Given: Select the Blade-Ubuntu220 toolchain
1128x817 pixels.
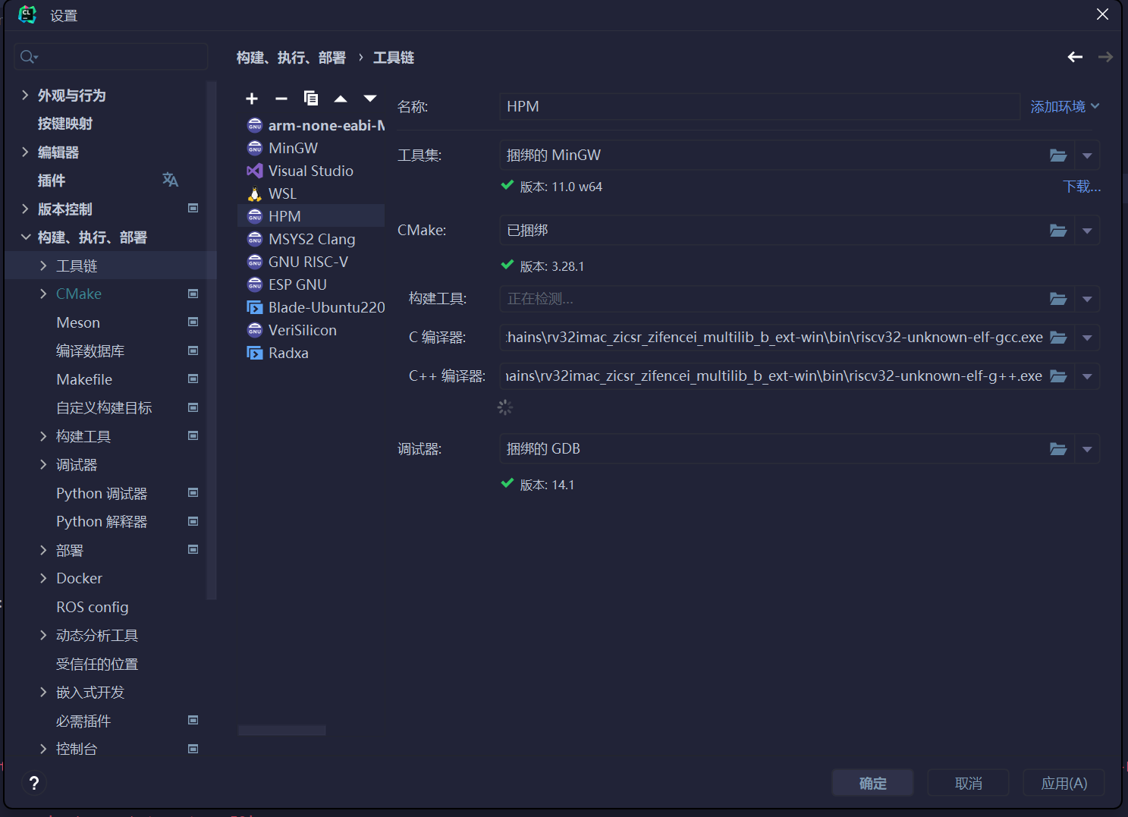Looking at the screenshot, I should click(x=311, y=307).
